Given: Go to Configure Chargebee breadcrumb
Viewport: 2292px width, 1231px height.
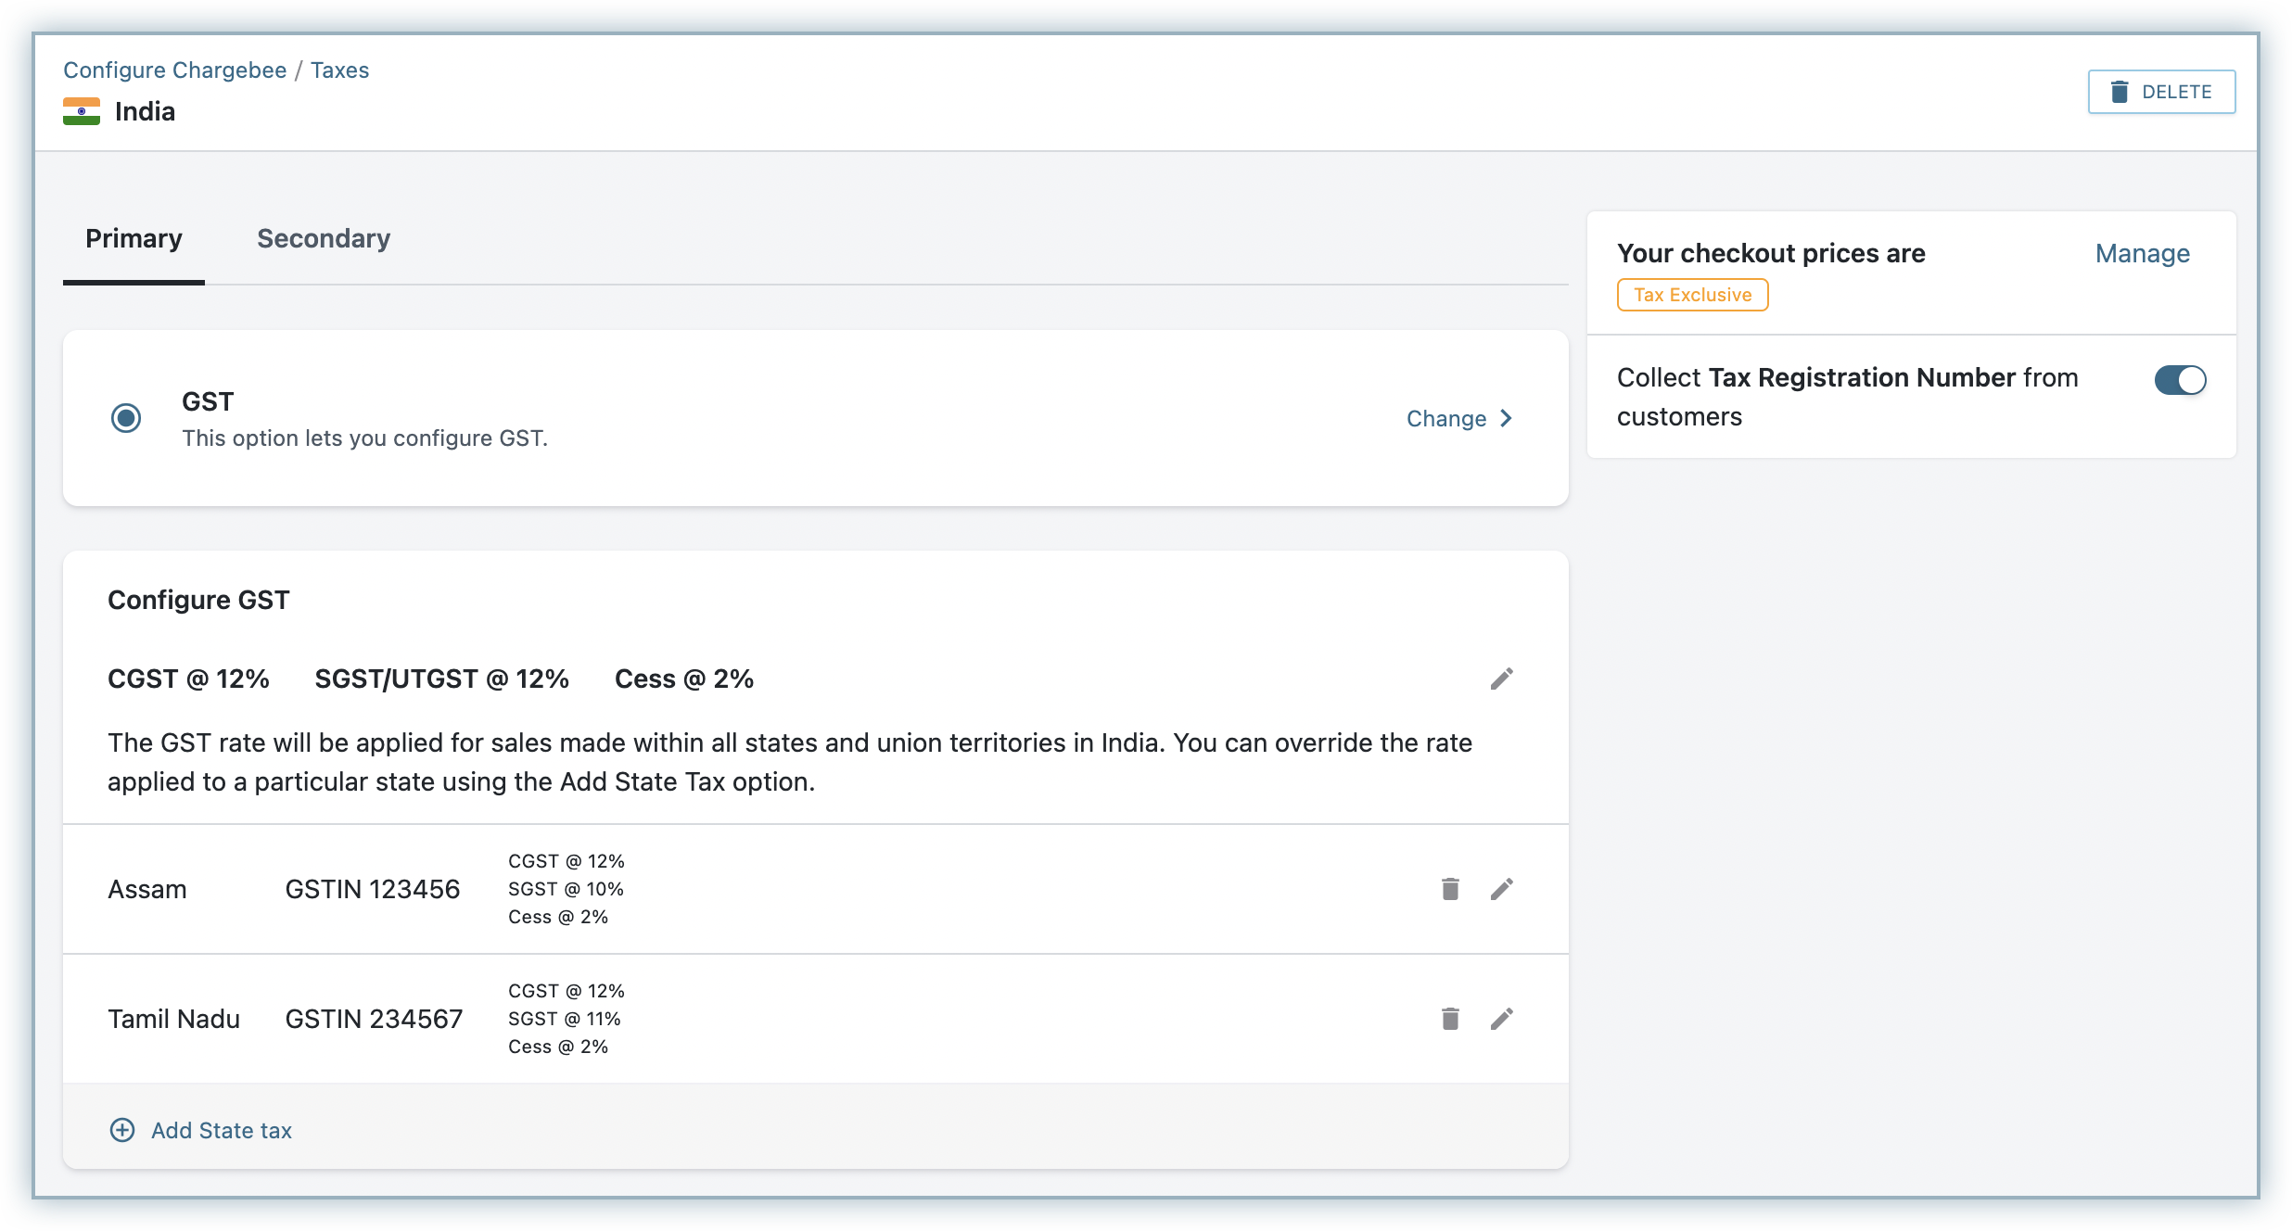Looking at the screenshot, I should [174, 70].
